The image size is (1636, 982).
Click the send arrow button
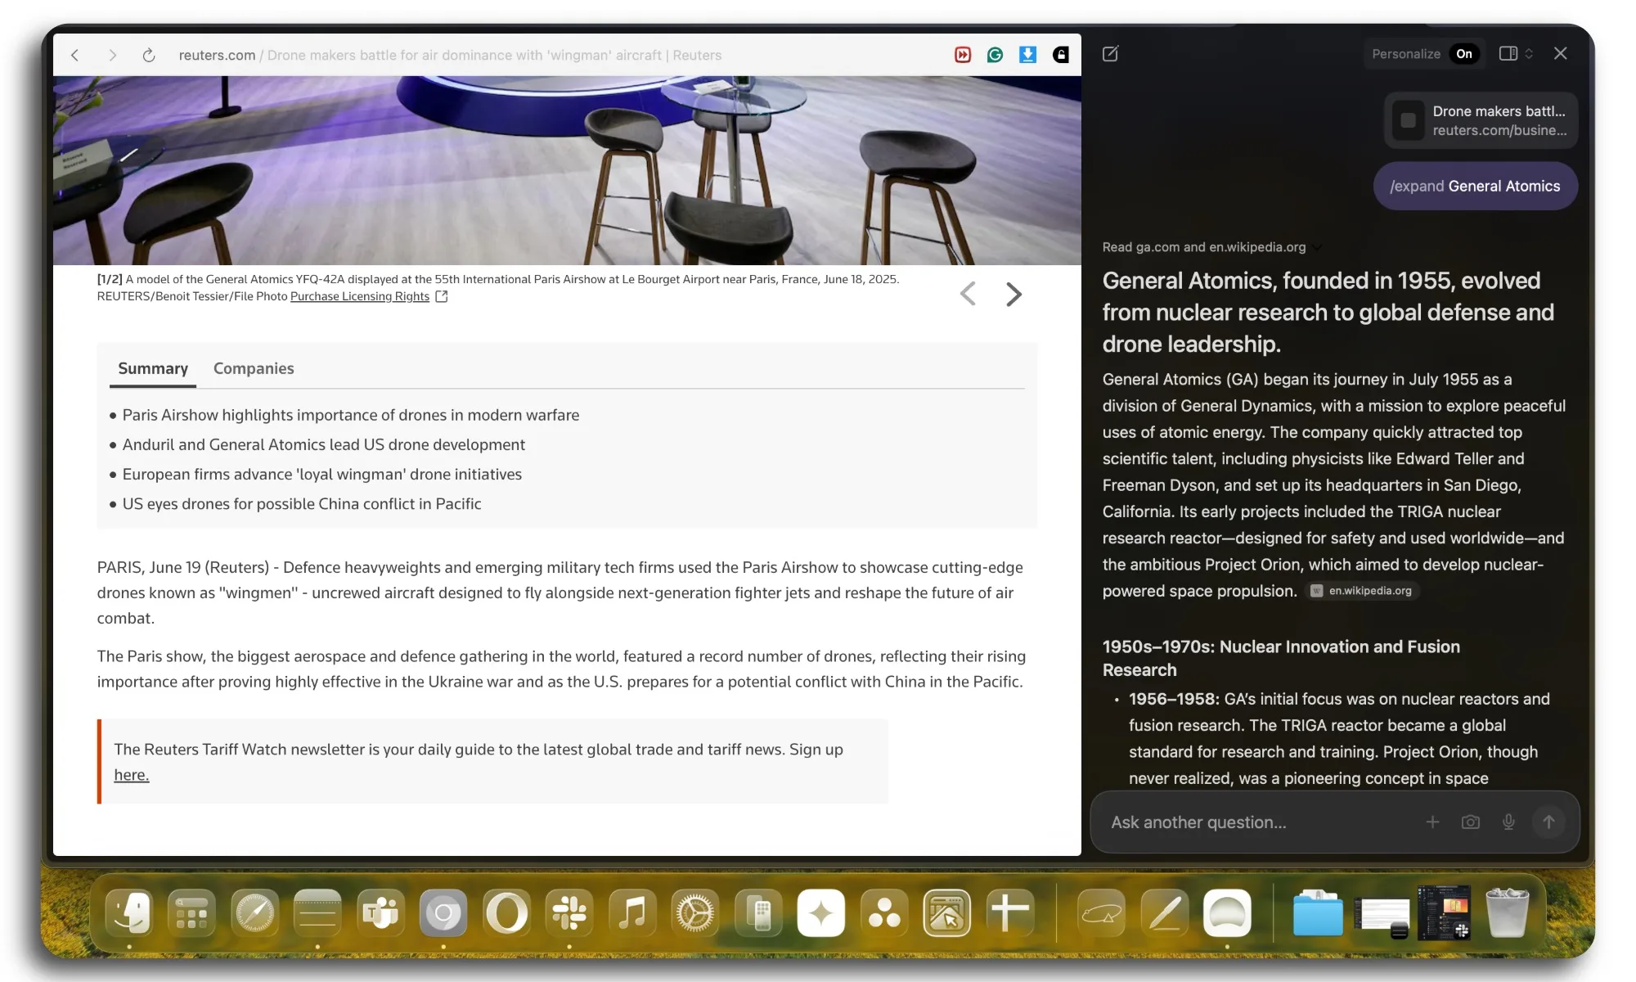pos(1548,822)
